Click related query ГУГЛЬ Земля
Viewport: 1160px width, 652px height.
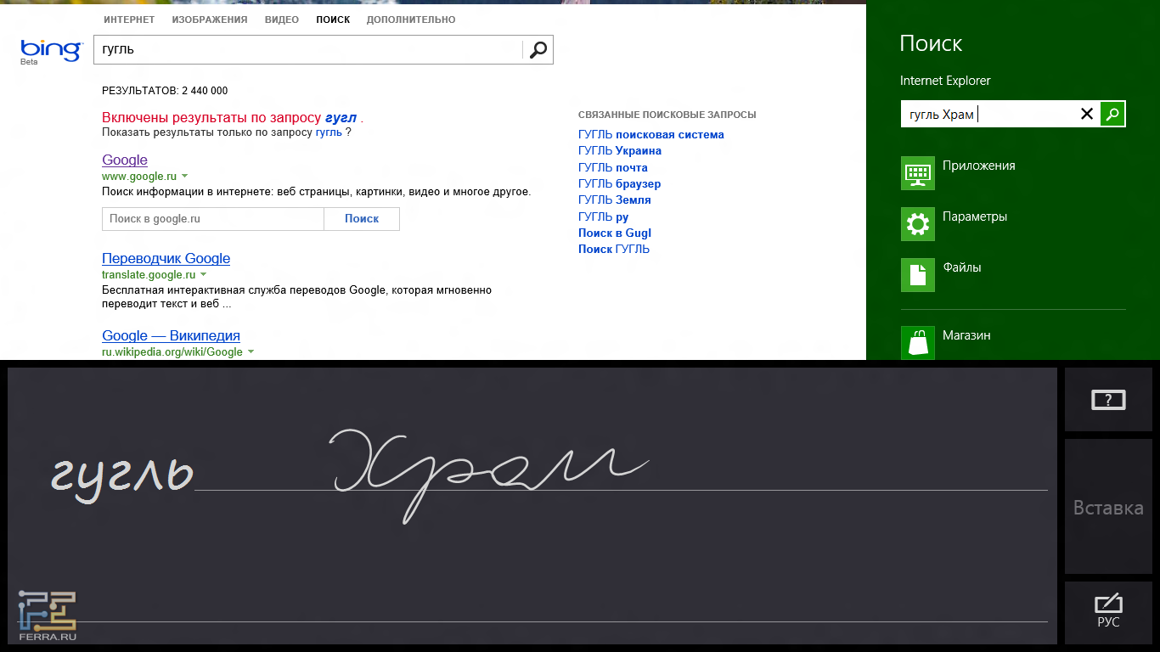pyautogui.click(x=614, y=200)
